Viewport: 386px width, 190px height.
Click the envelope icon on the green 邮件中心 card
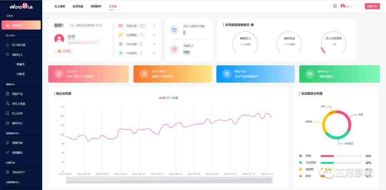[x=310, y=74]
